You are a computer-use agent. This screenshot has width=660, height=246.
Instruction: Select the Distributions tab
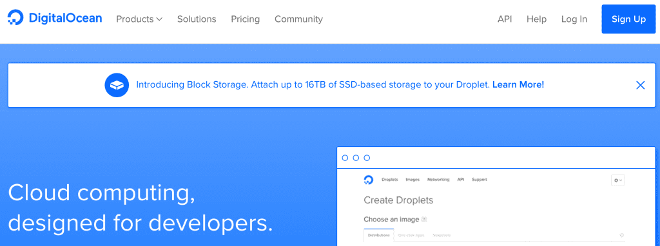point(378,236)
